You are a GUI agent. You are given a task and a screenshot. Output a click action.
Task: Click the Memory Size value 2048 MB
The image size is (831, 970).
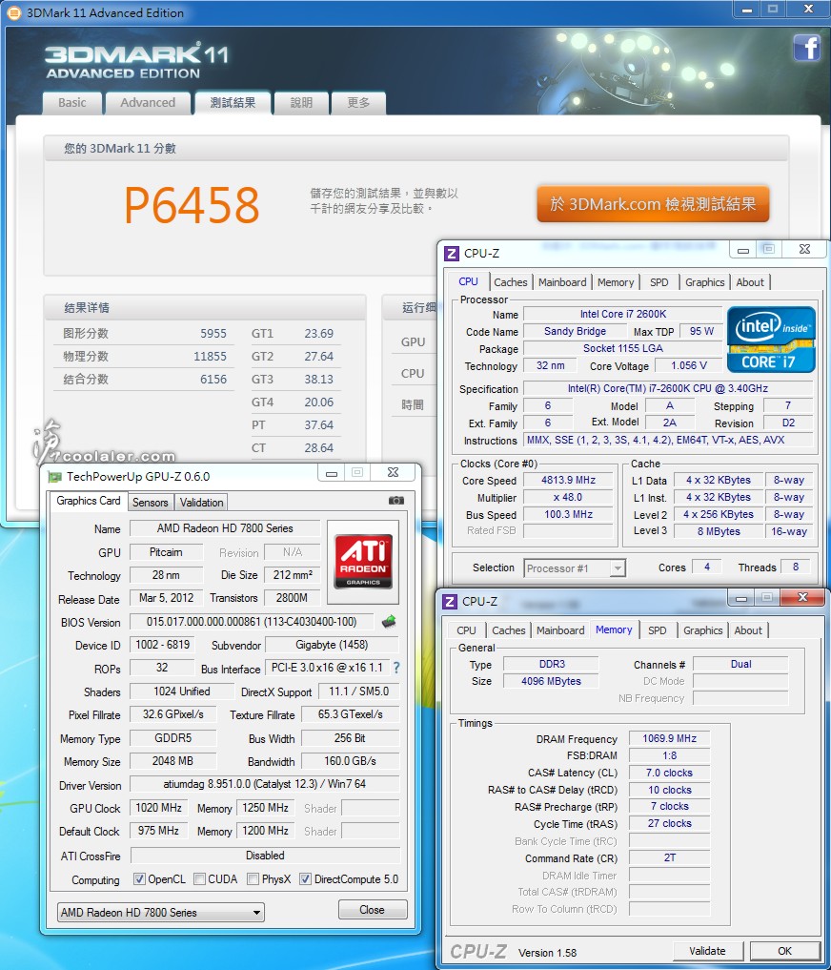[x=173, y=761]
